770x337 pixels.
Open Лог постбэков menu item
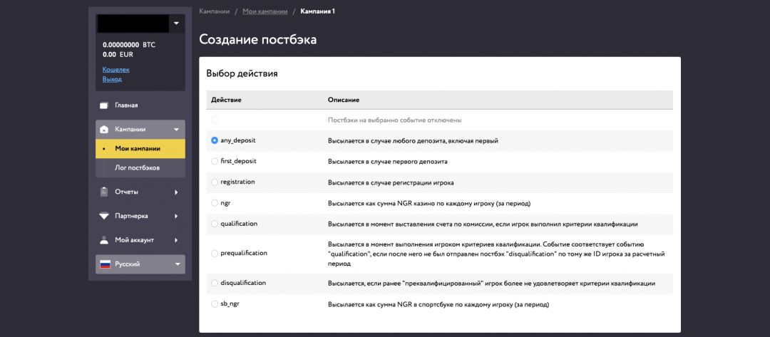point(140,167)
